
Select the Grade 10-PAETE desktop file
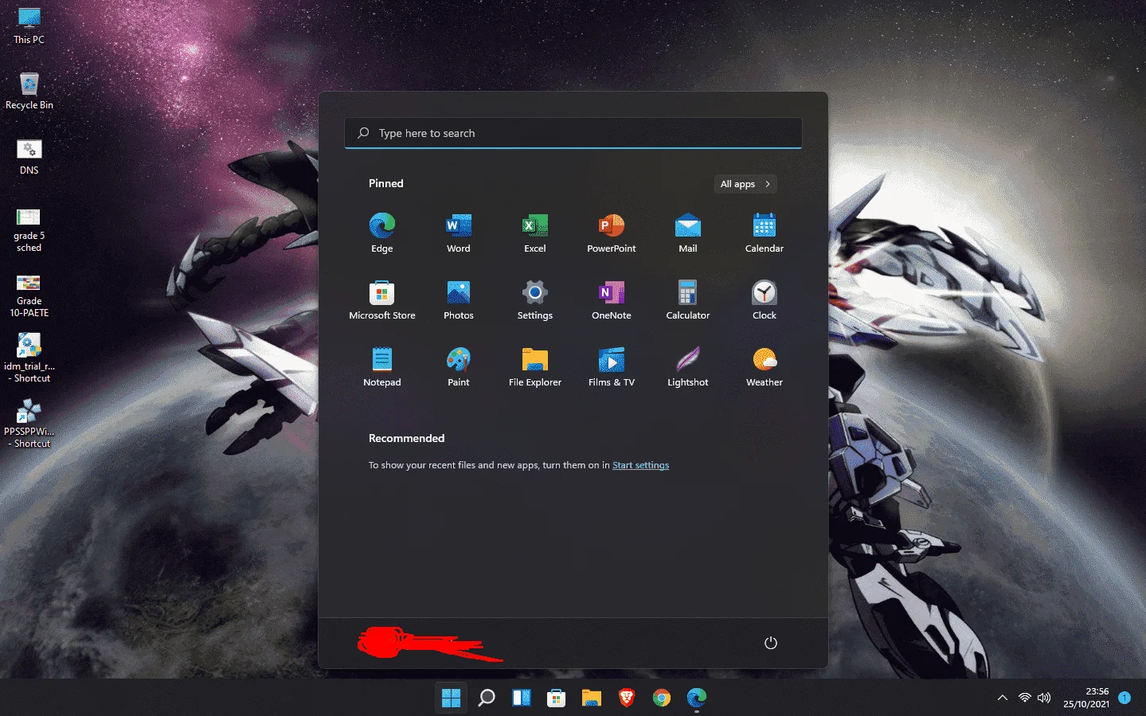29,295
